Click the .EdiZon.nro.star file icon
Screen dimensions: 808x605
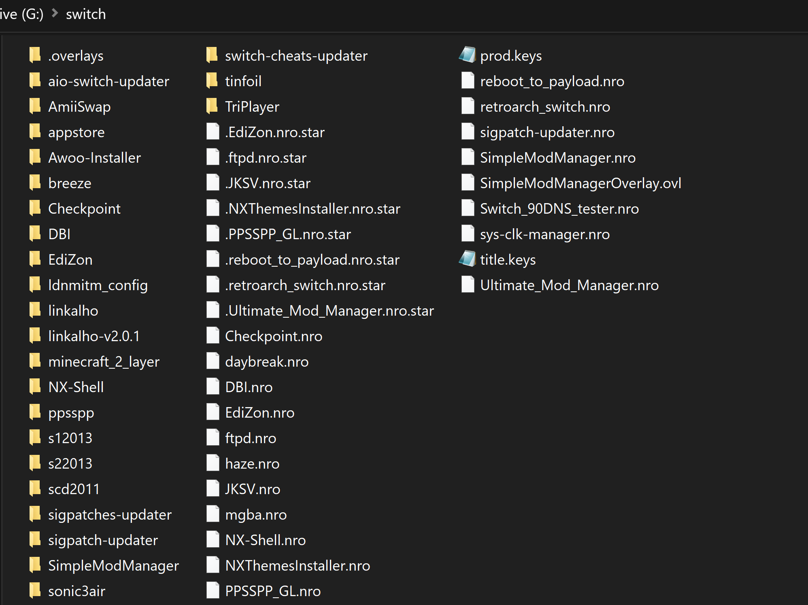pyautogui.click(x=213, y=132)
